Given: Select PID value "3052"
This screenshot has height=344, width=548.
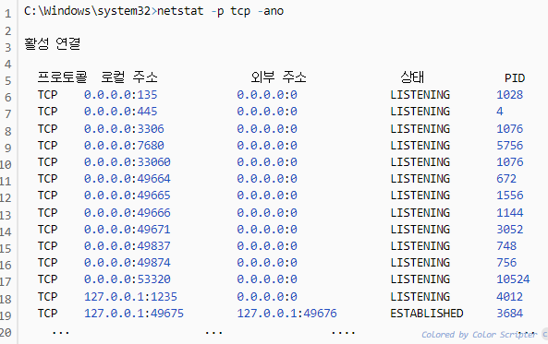Looking at the screenshot, I should coord(509,230).
